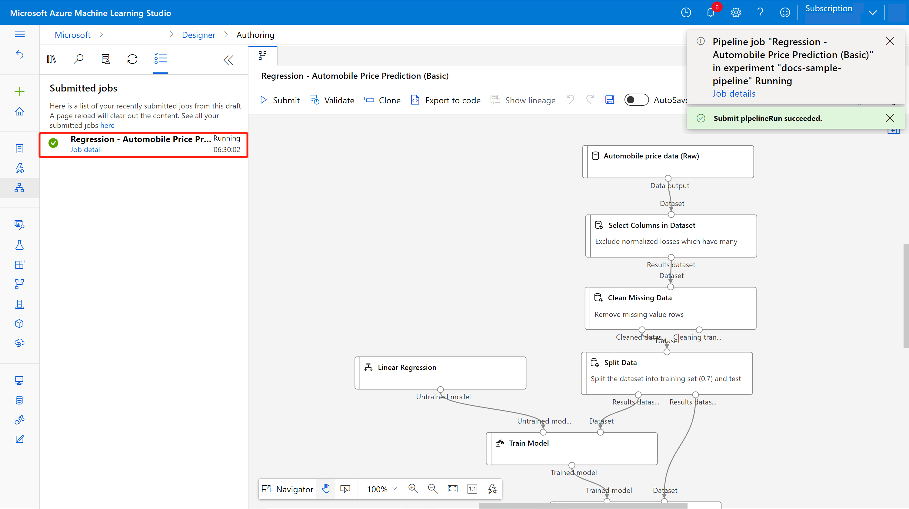Viewport: 909px width, 509px height.
Task: Select the hand pan tool
Action: 326,488
